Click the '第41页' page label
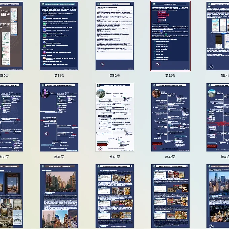 coord(115,157)
